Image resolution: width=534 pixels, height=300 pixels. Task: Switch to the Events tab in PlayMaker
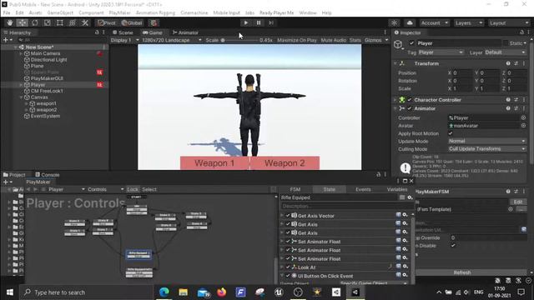point(363,189)
